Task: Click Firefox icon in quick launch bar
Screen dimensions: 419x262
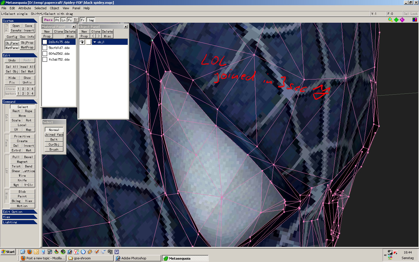Action: tap(30, 252)
